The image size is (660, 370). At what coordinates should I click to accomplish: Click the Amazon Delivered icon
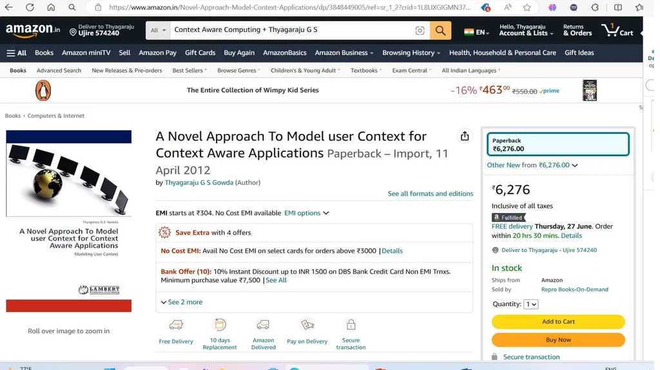pos(263,324)
